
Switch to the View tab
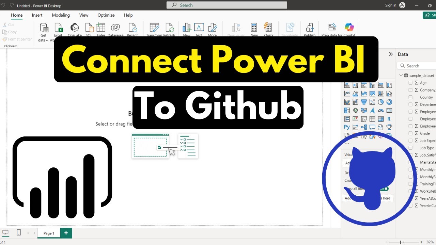pos(84,15)
